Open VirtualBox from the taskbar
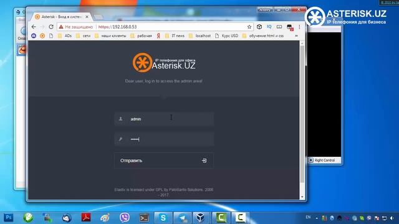 pos(201,218)
